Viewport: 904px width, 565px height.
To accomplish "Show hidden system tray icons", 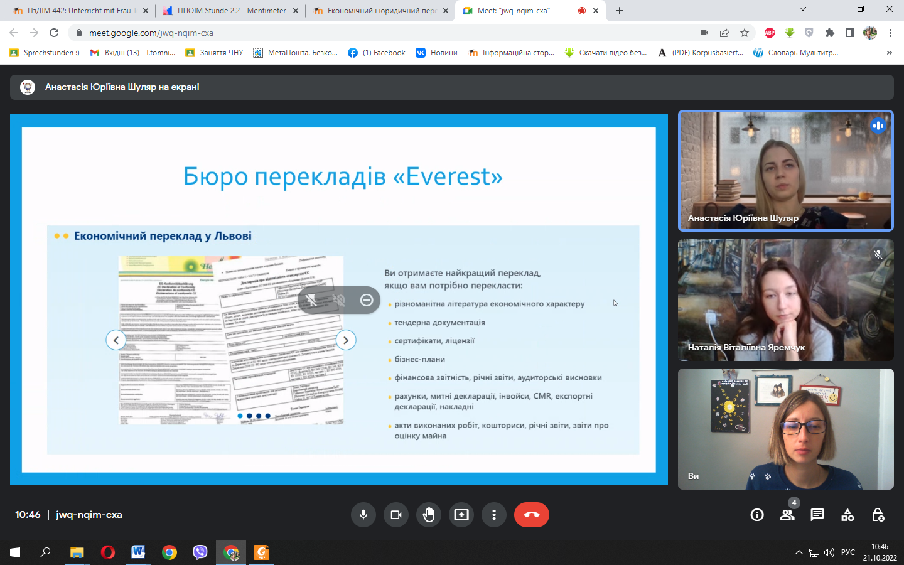I will tap(799, 552).
